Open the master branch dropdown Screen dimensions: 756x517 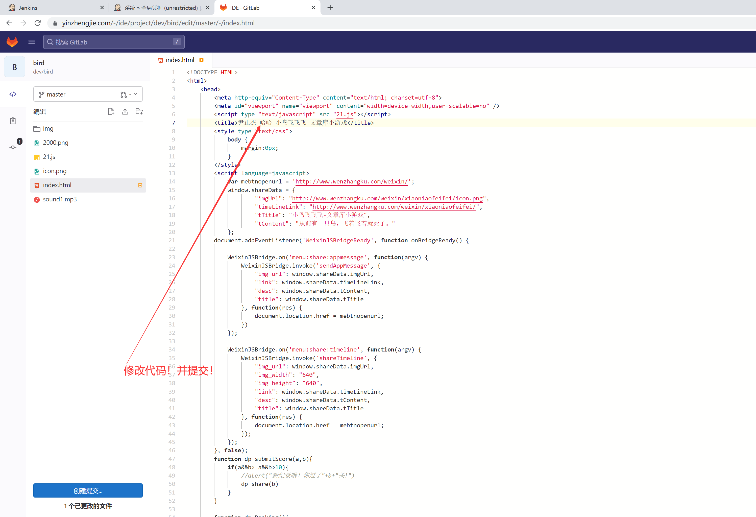(x=75, y=94)
